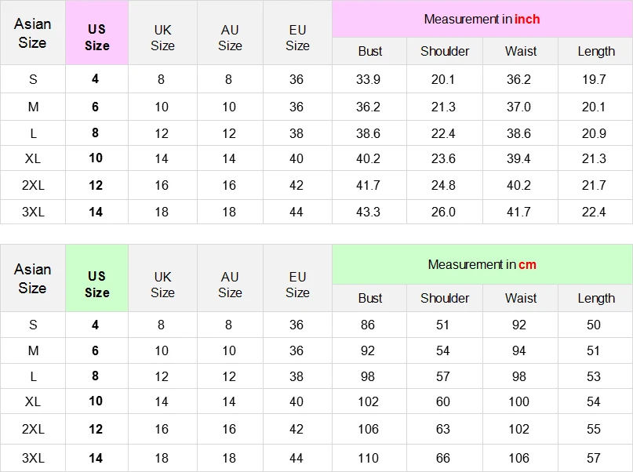Click the pink US Size header cell
The image size is (633, 472).
(x=96, y=37)
